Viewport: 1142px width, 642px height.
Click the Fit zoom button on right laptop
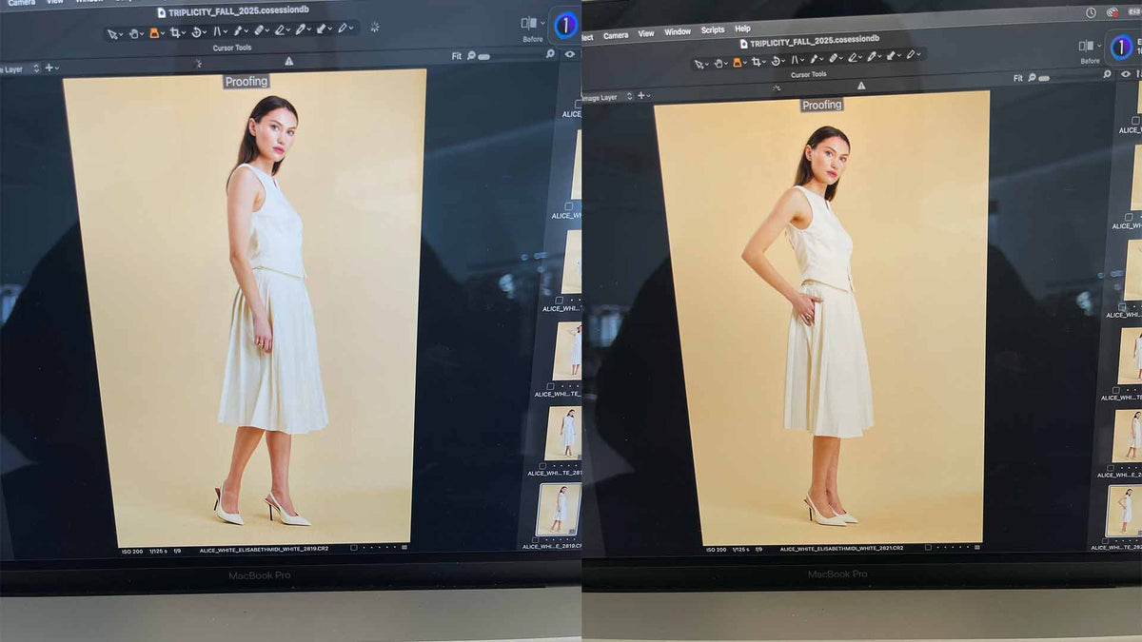pyautogui.click(x=1018, y=78)
